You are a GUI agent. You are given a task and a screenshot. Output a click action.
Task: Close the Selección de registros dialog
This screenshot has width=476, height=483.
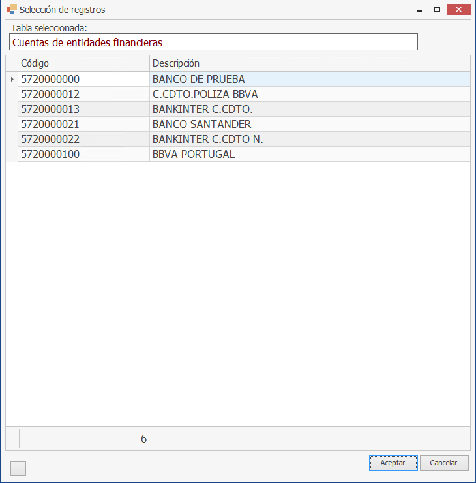(460, 9)
